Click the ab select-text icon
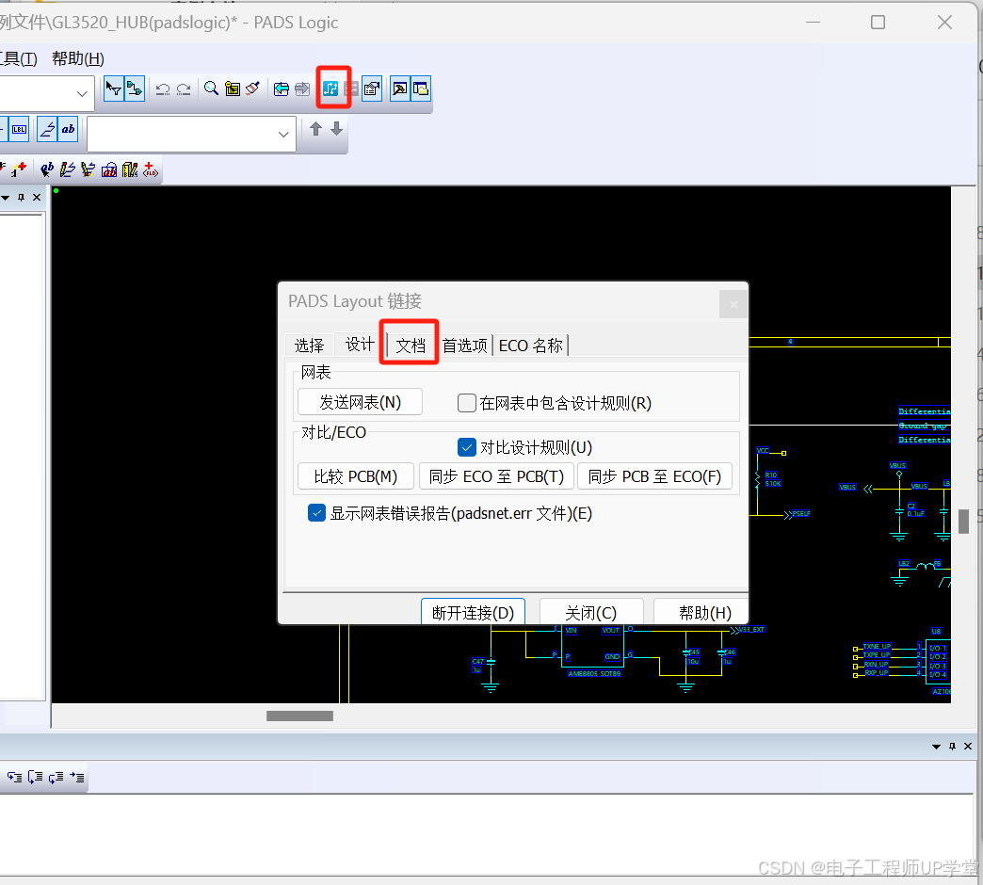The height and width of the screenshot is (885, 983). tap(47, 169)
